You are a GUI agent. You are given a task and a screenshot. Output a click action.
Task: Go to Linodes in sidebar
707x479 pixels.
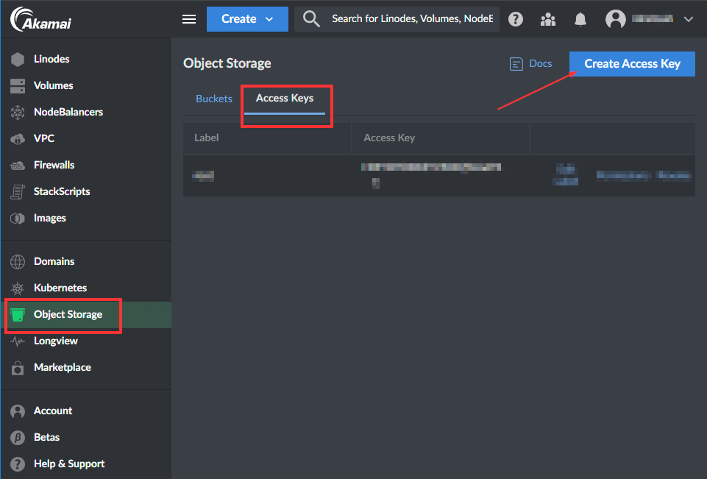51,59
